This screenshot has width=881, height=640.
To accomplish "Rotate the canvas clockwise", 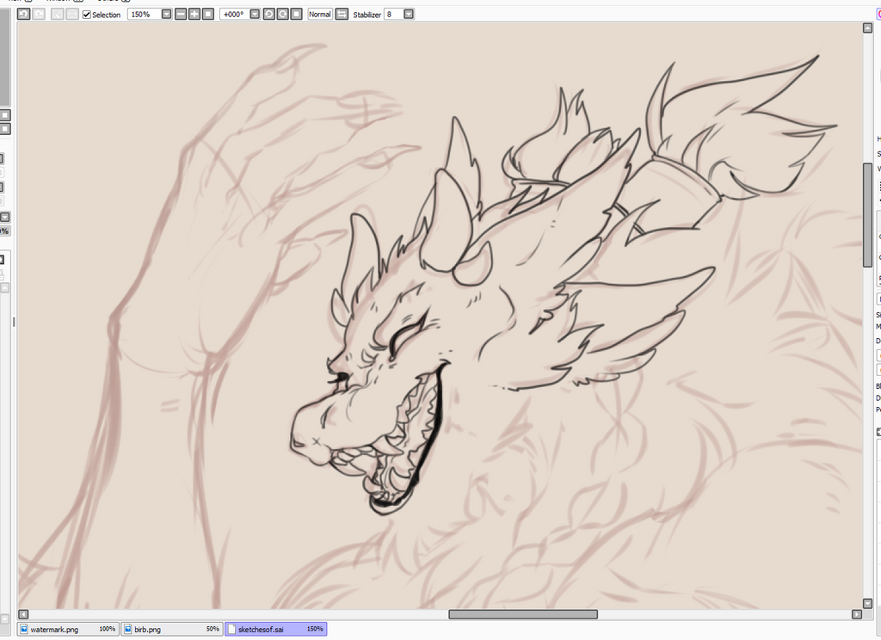I will click(x=282, y=14).
